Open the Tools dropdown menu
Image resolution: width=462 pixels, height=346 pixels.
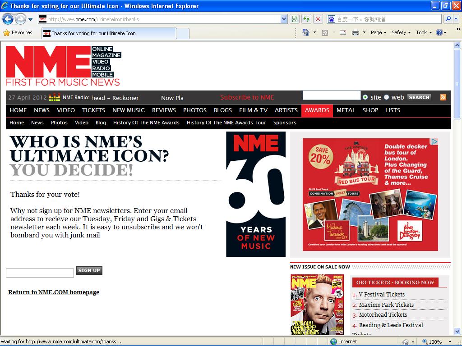[422, 32]
